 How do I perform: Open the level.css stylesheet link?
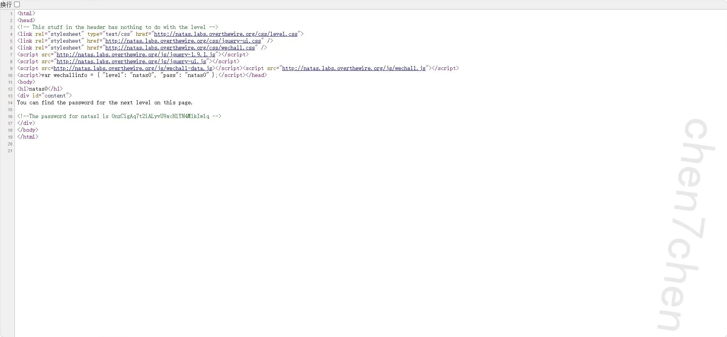(226, 34)
